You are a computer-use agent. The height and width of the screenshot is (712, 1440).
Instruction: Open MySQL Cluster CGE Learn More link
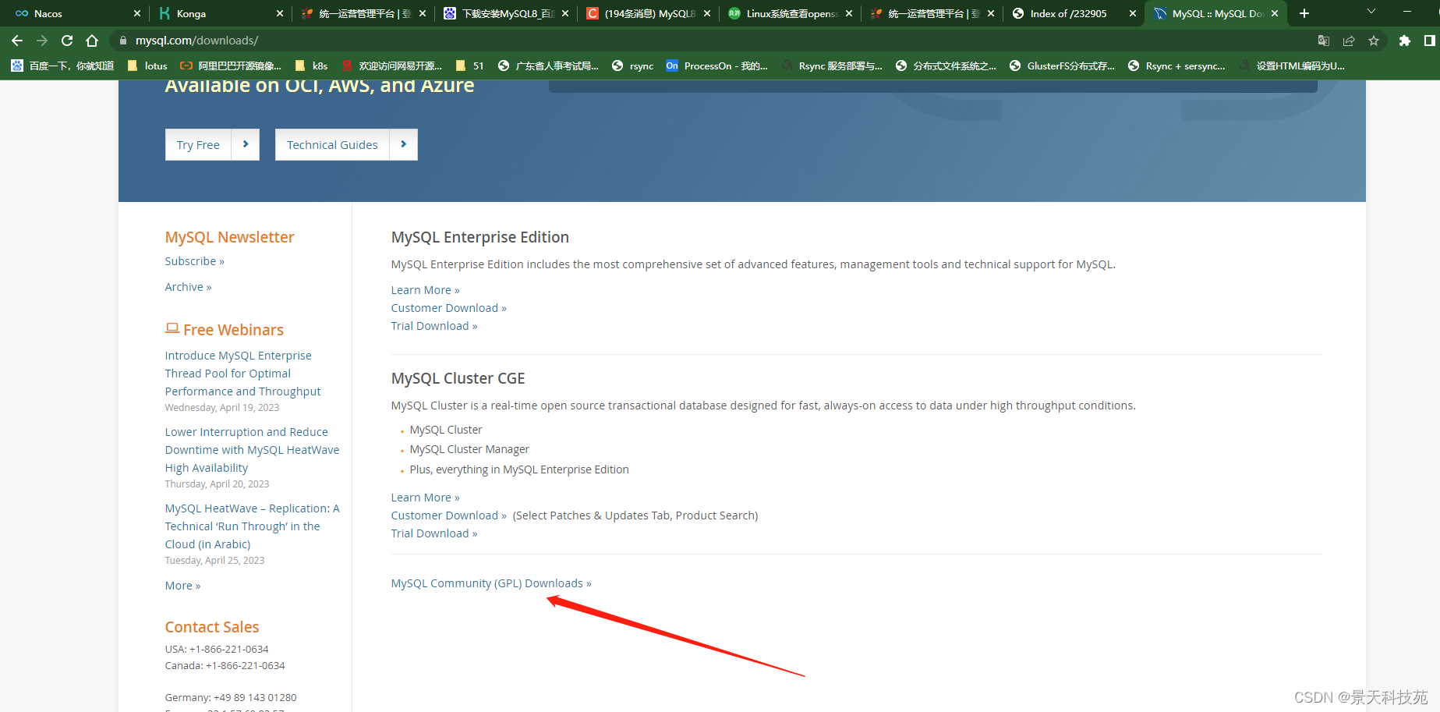coord(425,498)
